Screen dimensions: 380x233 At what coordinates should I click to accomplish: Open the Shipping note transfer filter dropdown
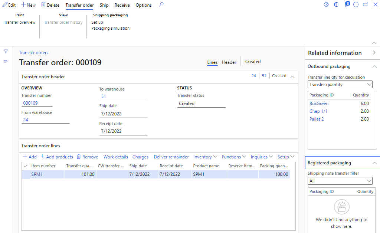369,181
